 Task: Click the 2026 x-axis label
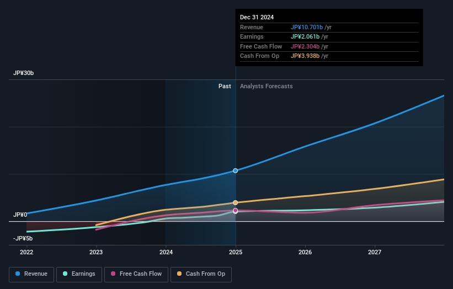(x=305, y=252)
